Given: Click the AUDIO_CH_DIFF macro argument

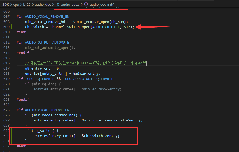Looking at the screenshot, I should tap(106, 27).
